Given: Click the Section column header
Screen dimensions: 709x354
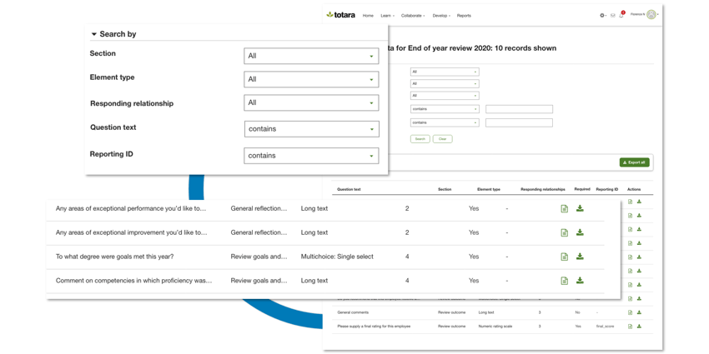Looking at the screenshot, I should click(x=445, y=190).
